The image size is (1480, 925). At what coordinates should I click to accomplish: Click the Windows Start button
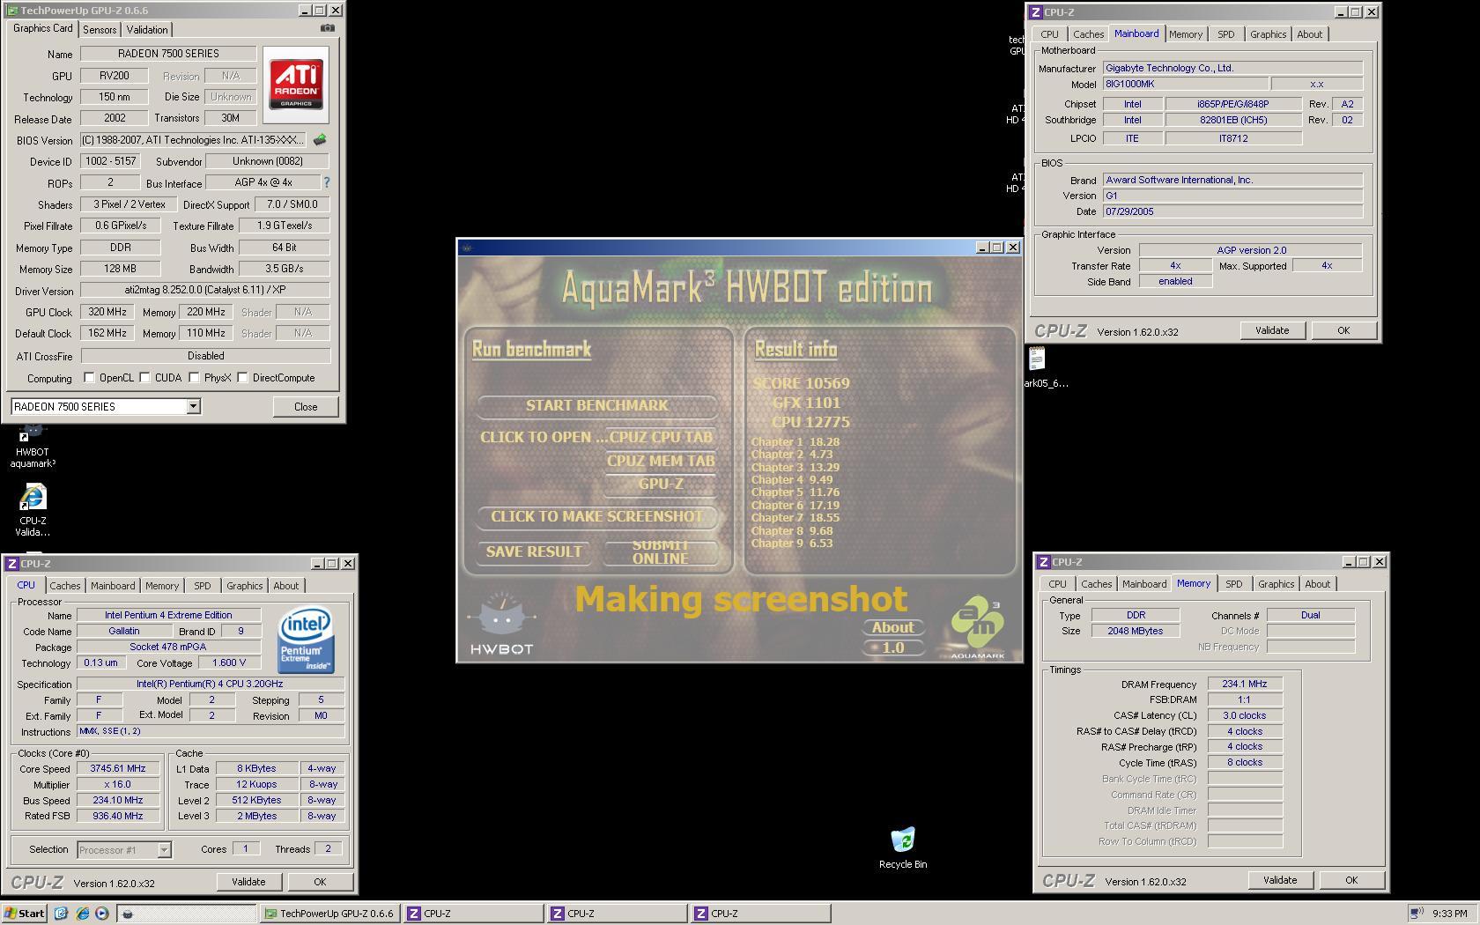[25, 914]
